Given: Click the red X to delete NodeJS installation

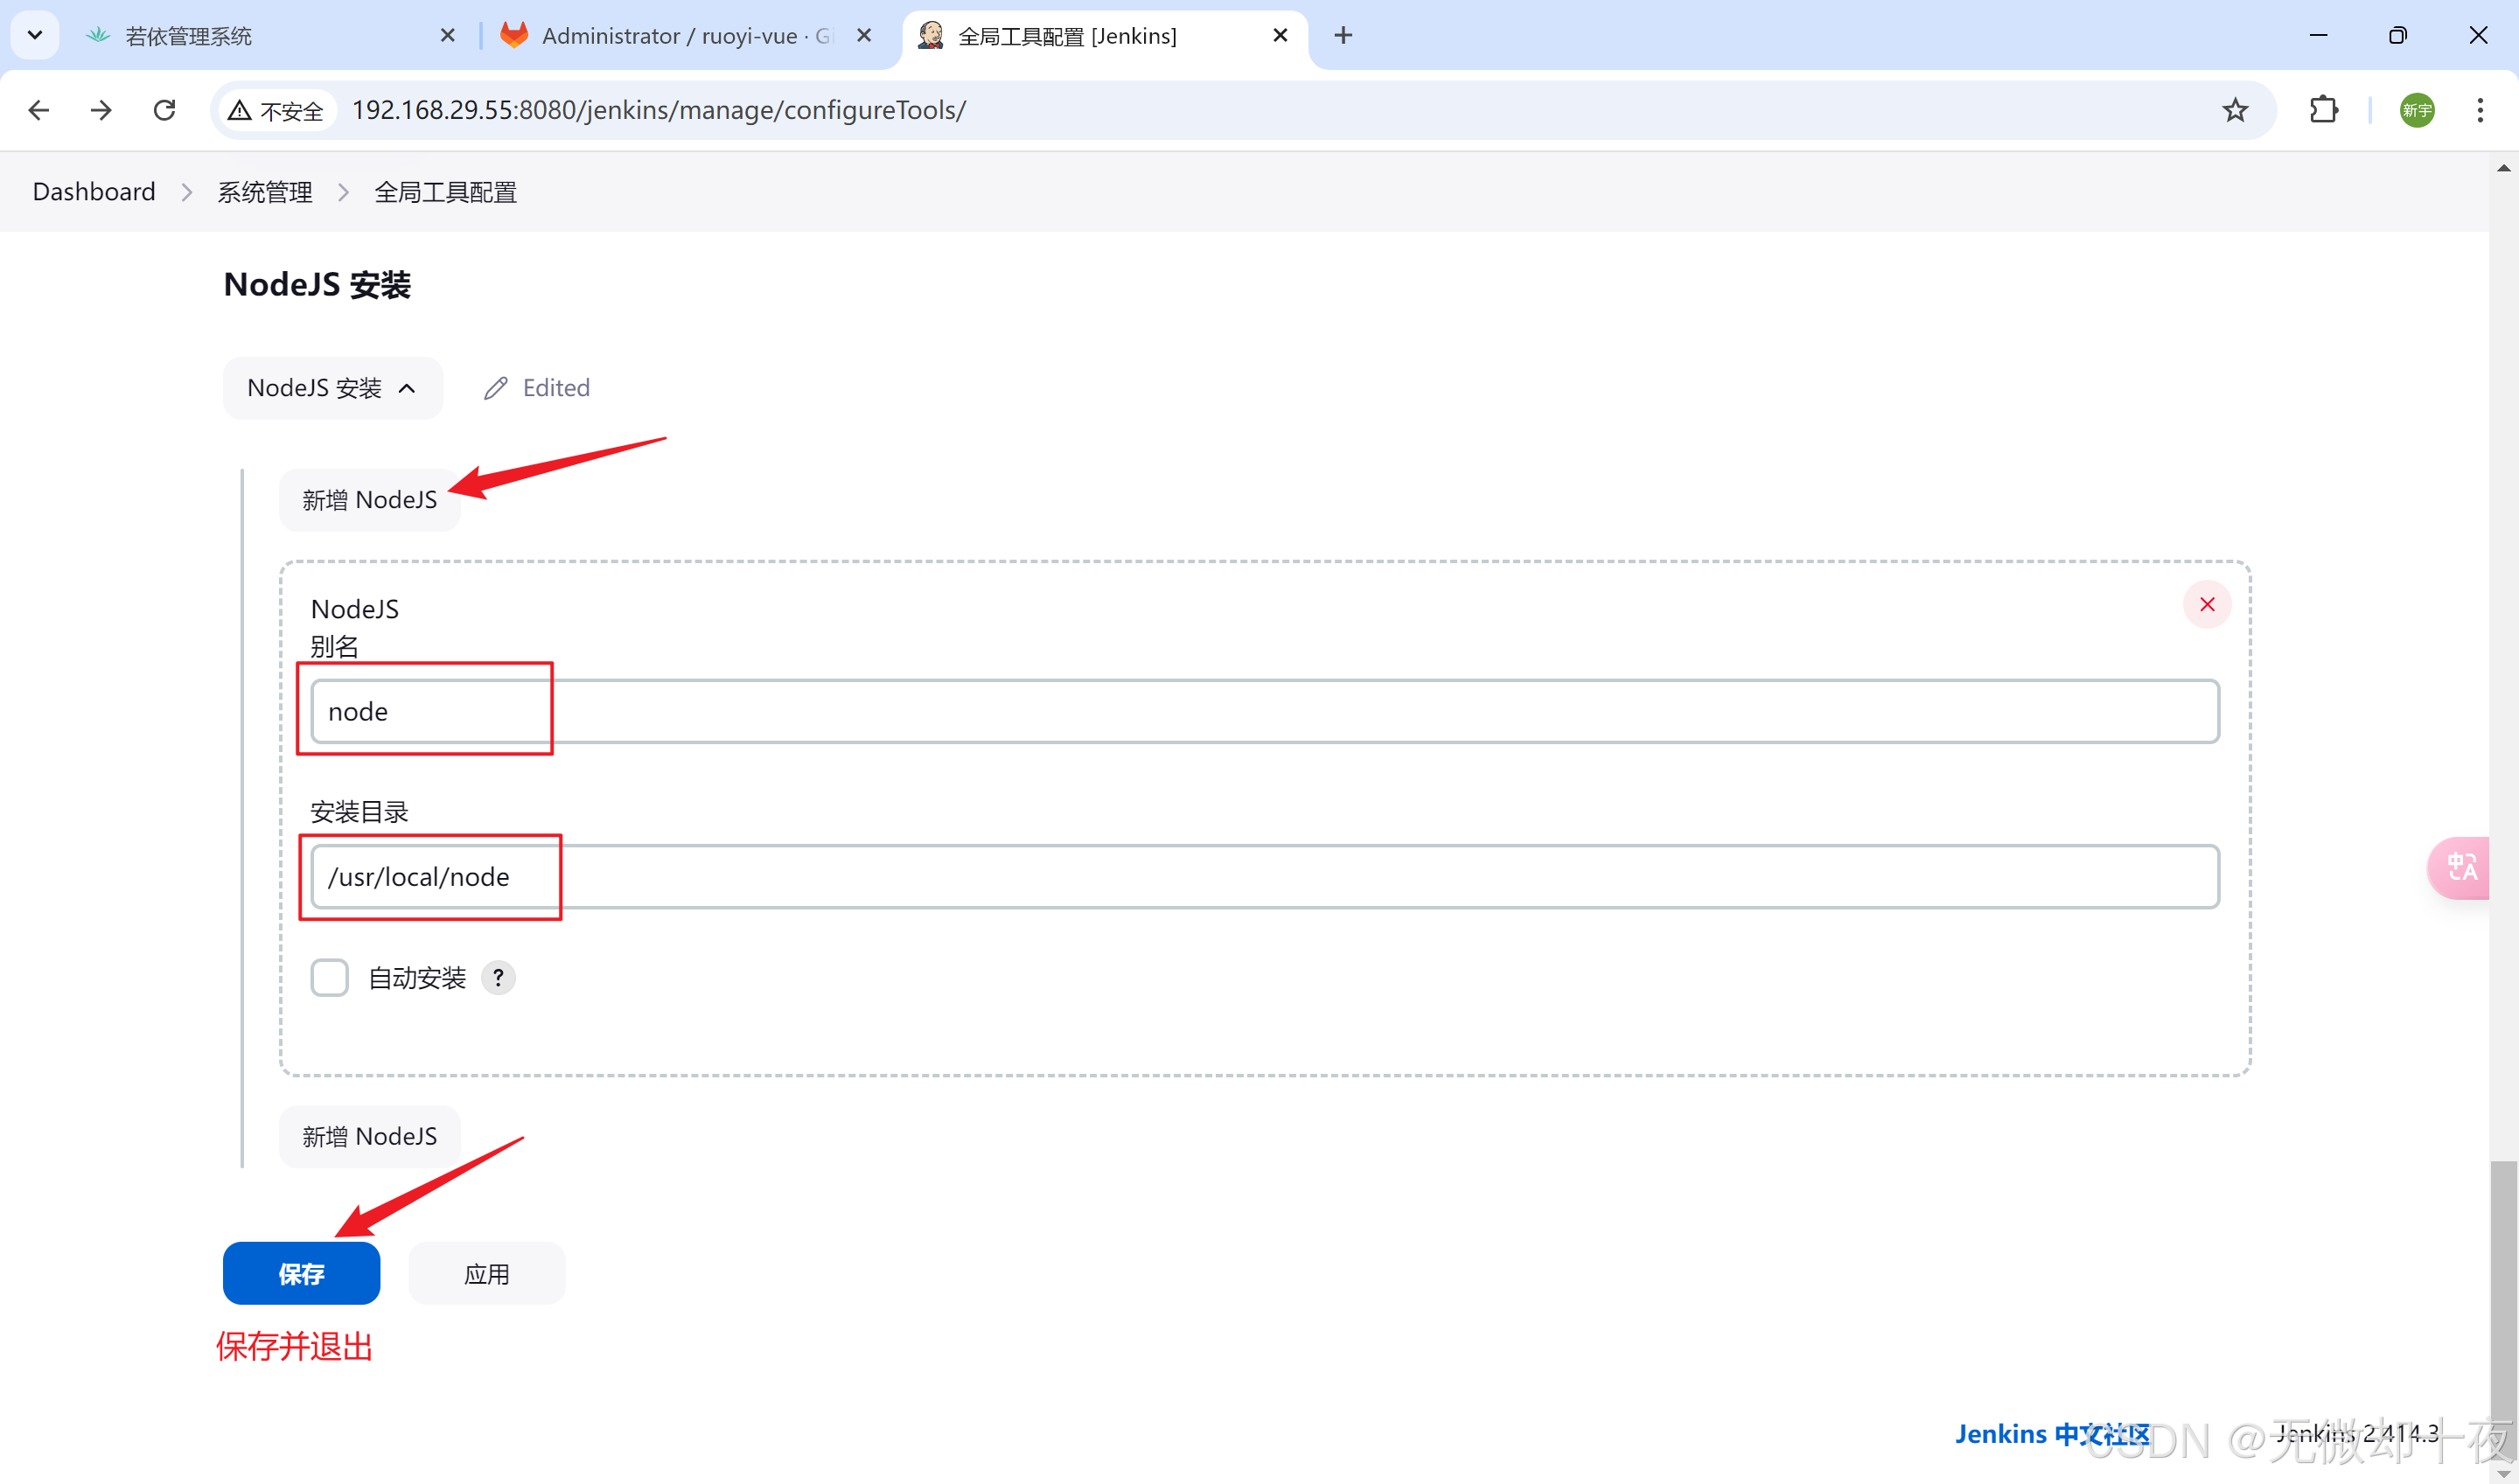Looking at the screenshot, I should click(2206, 604).
